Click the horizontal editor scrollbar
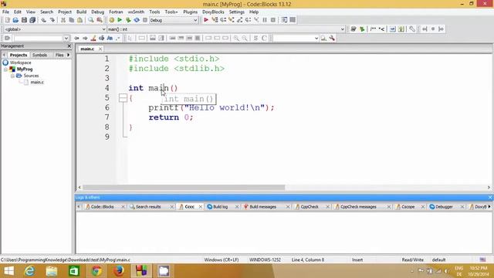494x278 pixels. click(x=184, y=188)
